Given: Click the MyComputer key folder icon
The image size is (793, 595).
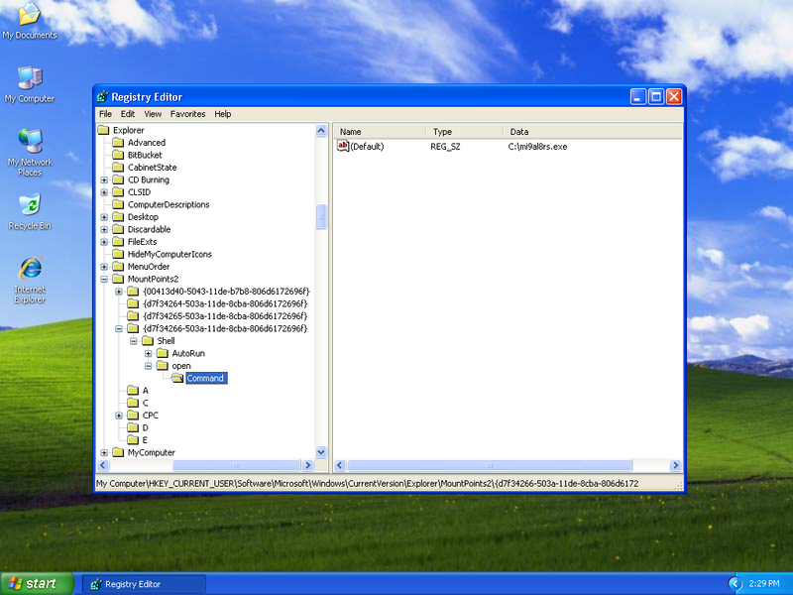Looking at the screenshot, I should [x=118, y=452].
